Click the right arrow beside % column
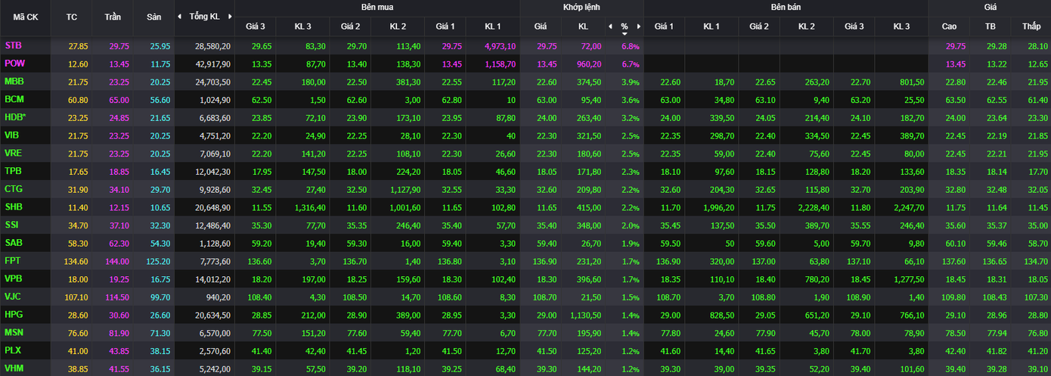 [639, 26]
